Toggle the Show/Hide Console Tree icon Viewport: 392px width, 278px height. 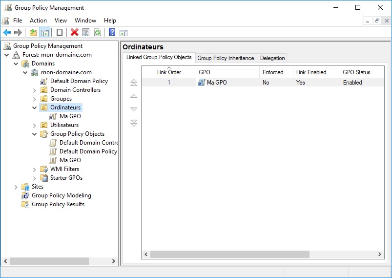pyautogui.click(x=45, y=33)
